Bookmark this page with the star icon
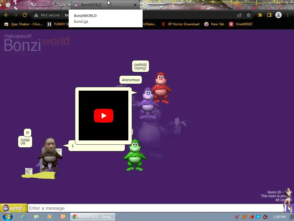Viewport: 294px width, 221px height. 249,15
